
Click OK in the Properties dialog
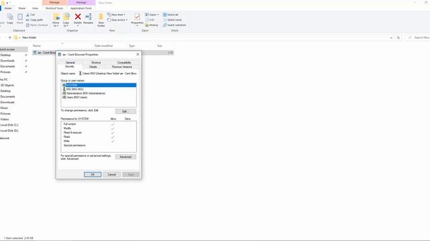point(93,174)
